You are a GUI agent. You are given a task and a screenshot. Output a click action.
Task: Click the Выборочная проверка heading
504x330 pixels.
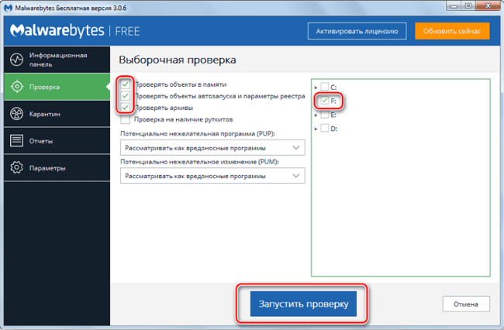click(x=178, y=60)
